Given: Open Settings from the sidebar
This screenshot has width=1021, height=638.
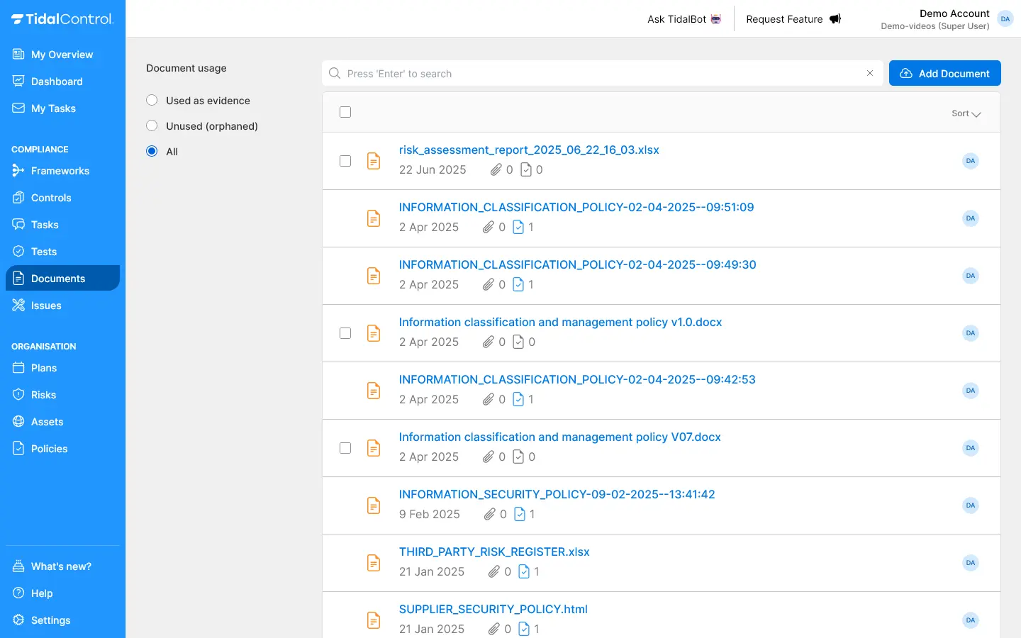Looking at the screenshot, I should point(50,620).
